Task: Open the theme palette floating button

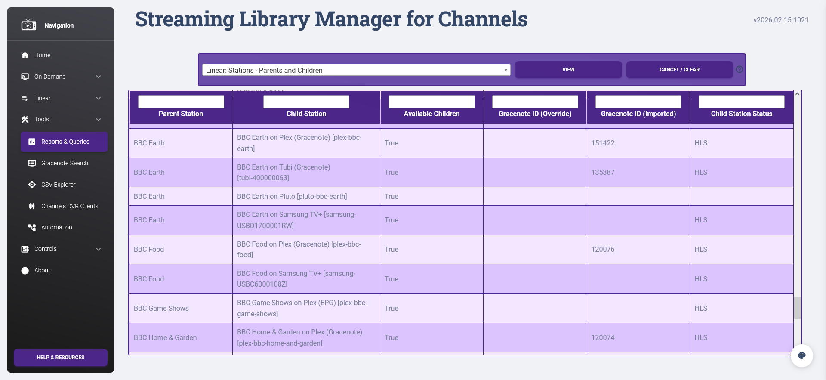Action: click(x=801, y=355)
